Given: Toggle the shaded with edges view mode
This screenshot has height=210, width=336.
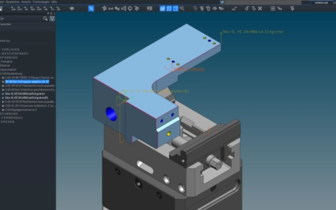Looking at the screenshot, I should pos(169,8).
